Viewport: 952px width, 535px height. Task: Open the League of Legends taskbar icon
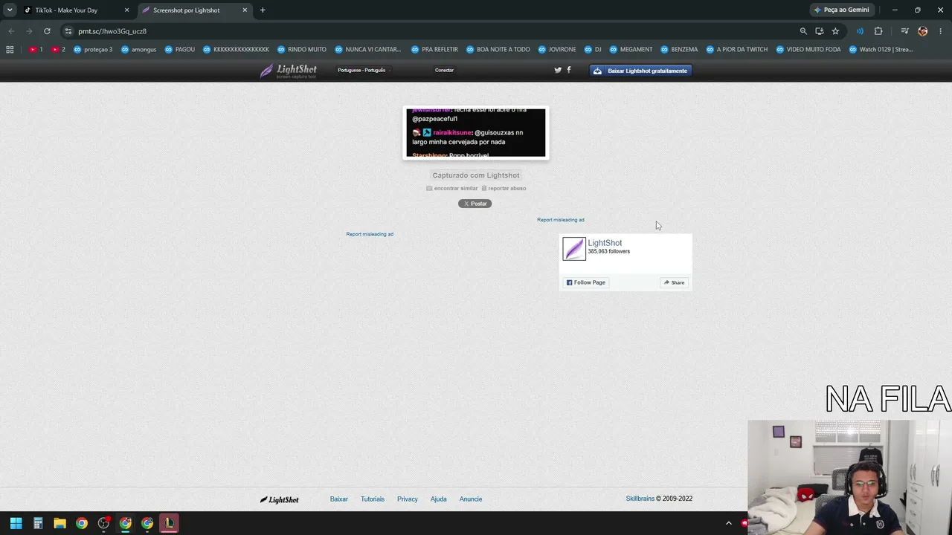point(170,523)
